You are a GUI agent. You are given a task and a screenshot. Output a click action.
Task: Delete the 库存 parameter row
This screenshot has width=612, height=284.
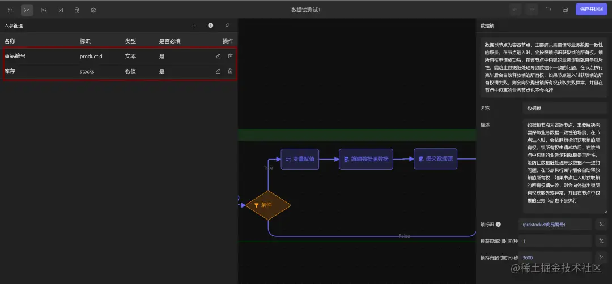pyautogui.click(x=230, y=71)
